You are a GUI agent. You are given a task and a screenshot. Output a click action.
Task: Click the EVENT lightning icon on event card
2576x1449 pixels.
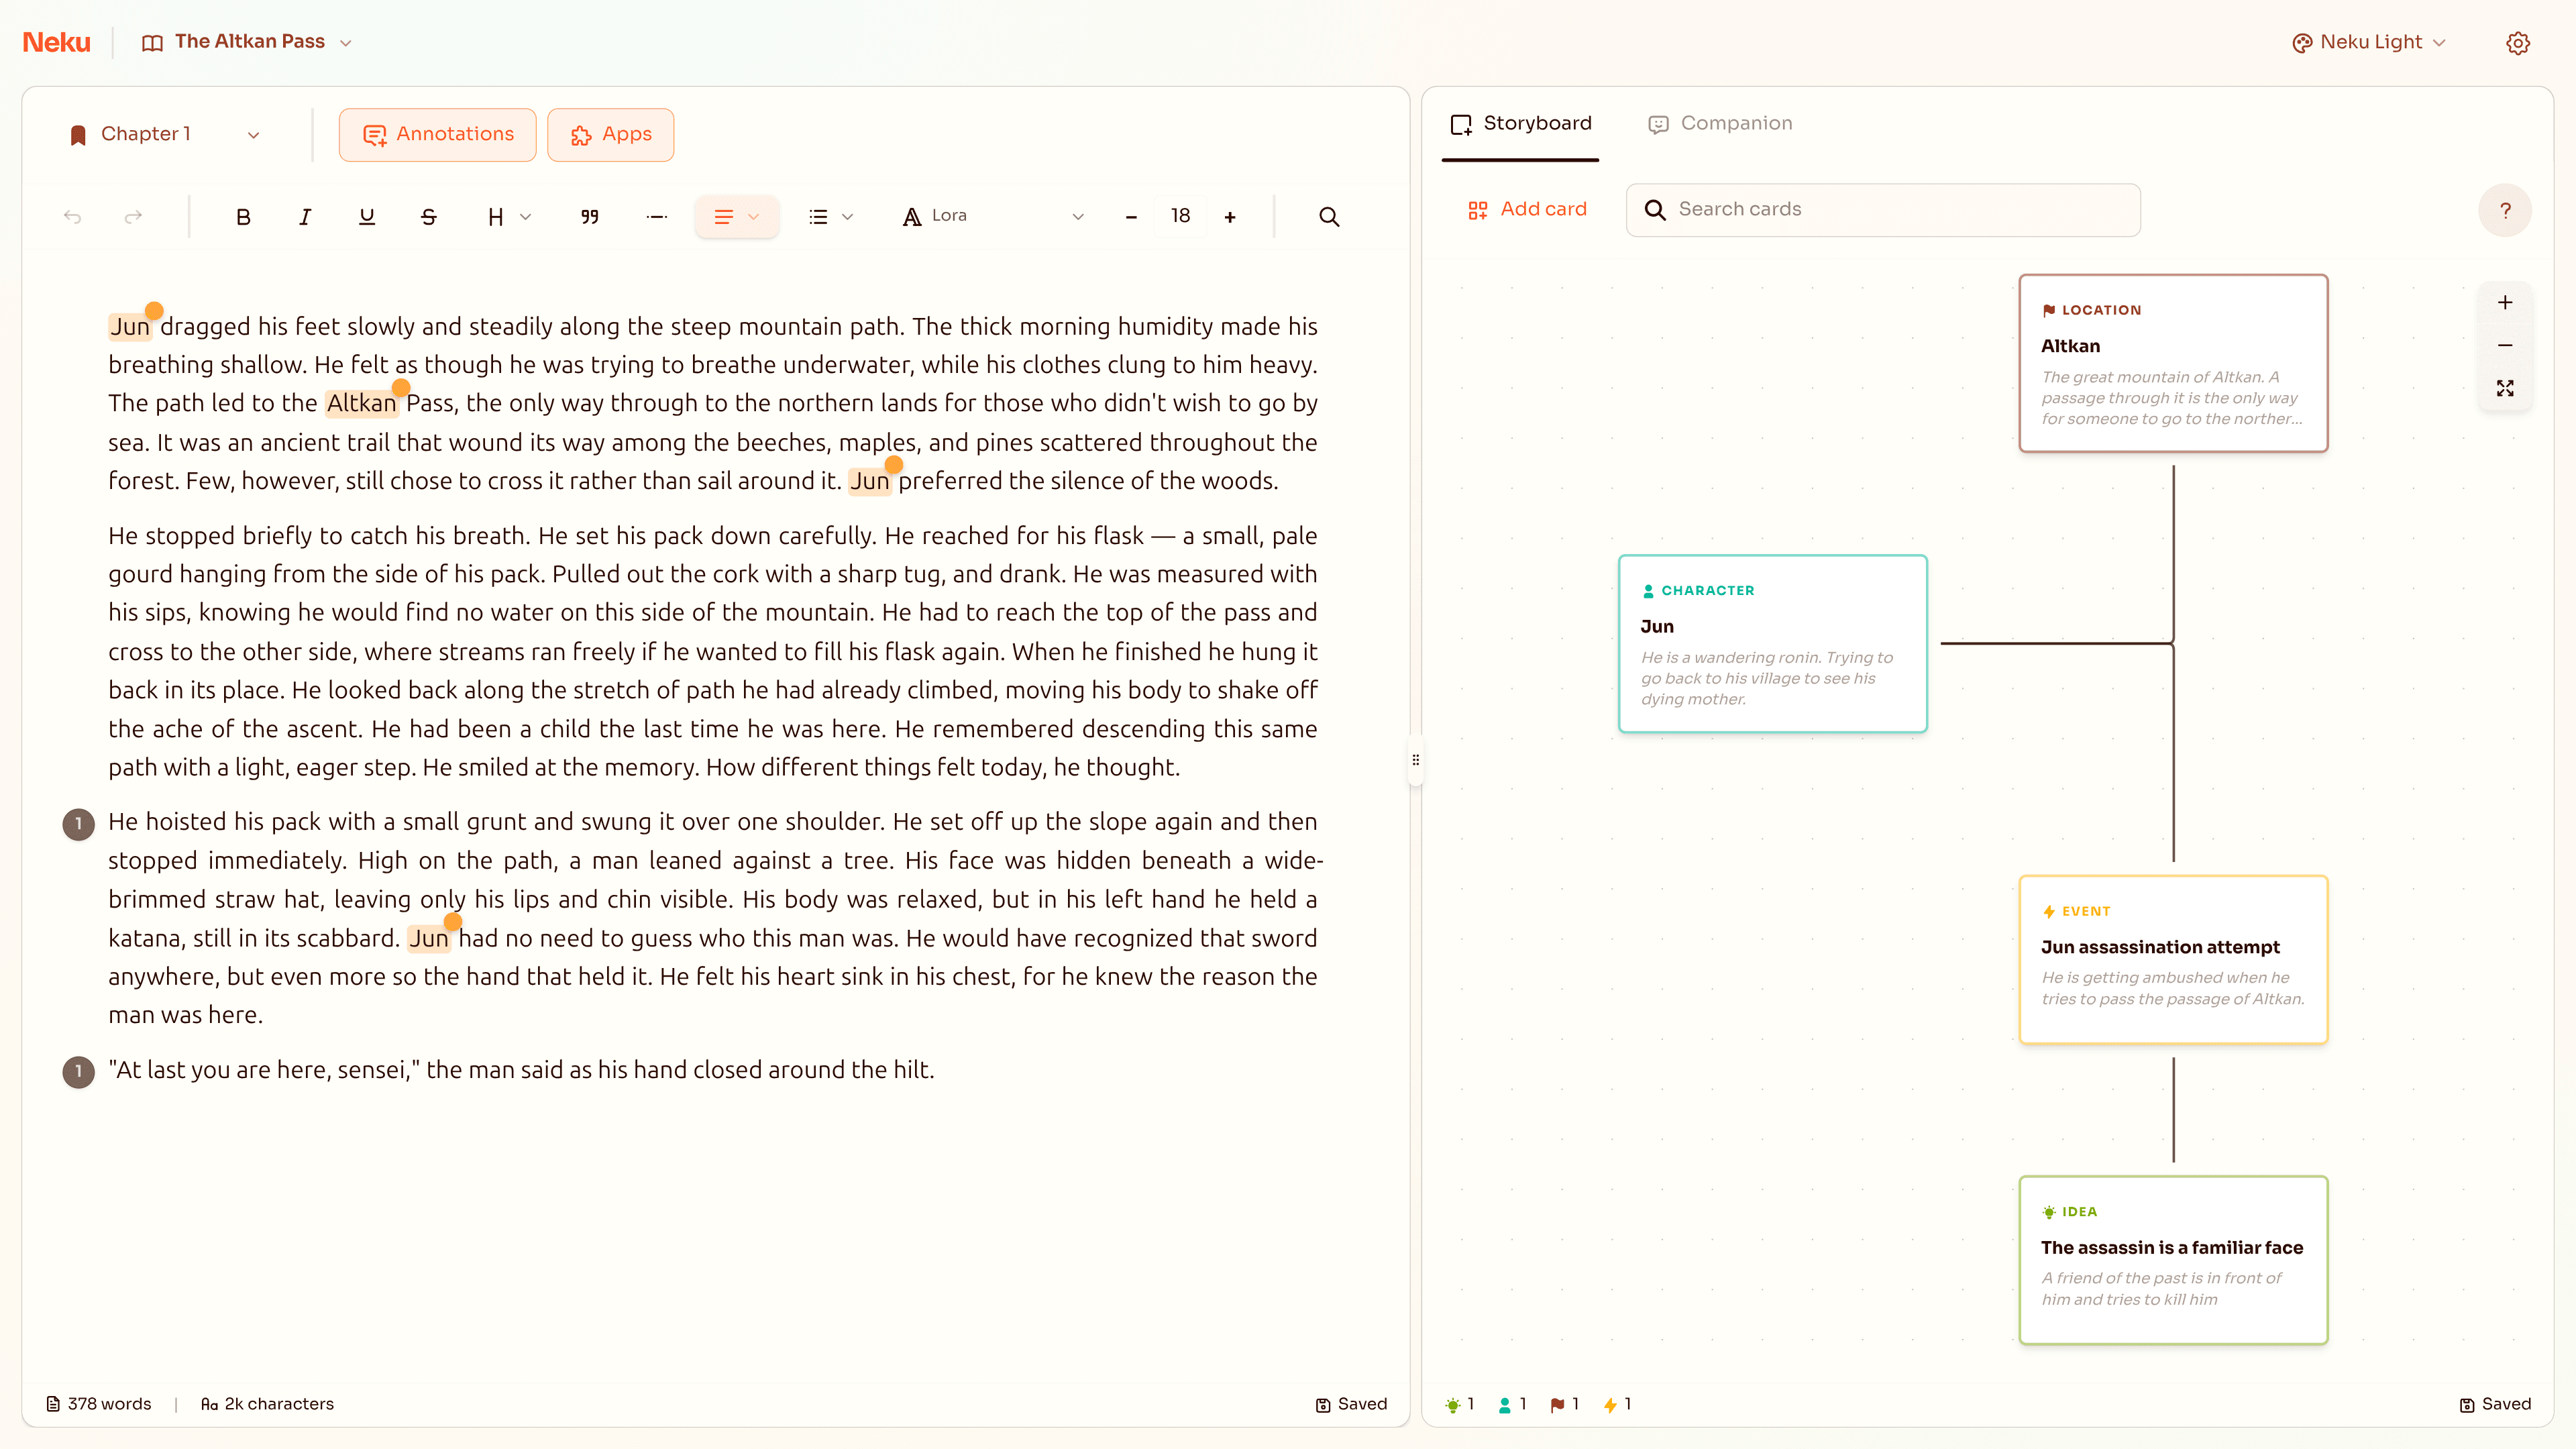(x=2048, y=911)
